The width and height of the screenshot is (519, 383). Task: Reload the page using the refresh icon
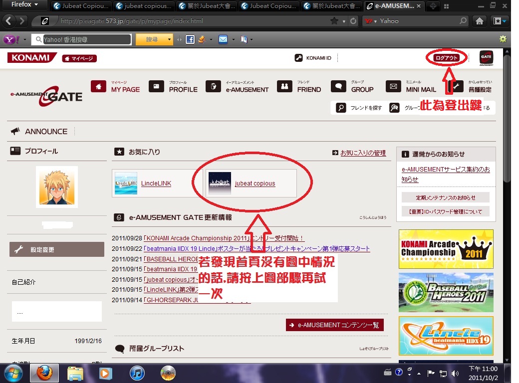[353, 21]
